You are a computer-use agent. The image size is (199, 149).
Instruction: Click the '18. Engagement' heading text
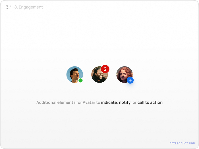[27, 7]
